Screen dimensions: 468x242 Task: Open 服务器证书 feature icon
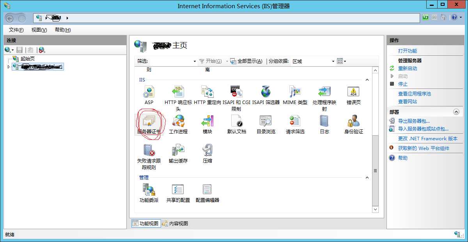149,124
